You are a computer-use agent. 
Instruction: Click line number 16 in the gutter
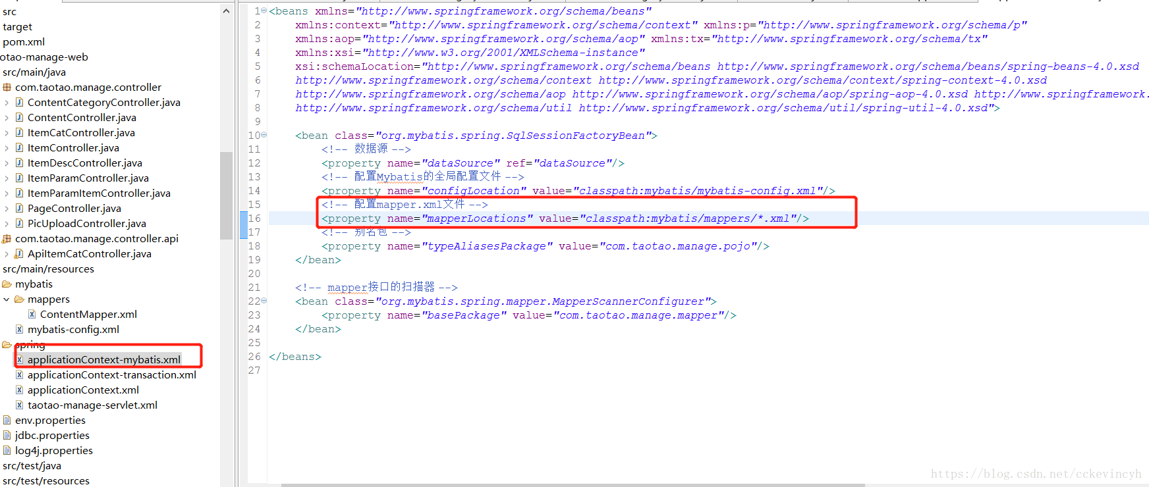tap(254, 218)
